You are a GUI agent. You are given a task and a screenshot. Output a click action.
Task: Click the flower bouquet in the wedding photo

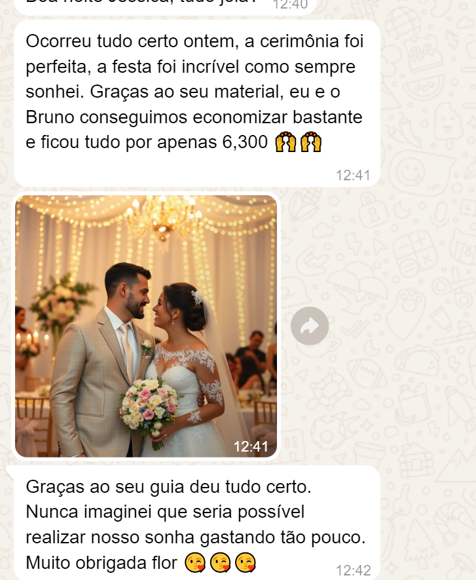[x=150, y=409]
